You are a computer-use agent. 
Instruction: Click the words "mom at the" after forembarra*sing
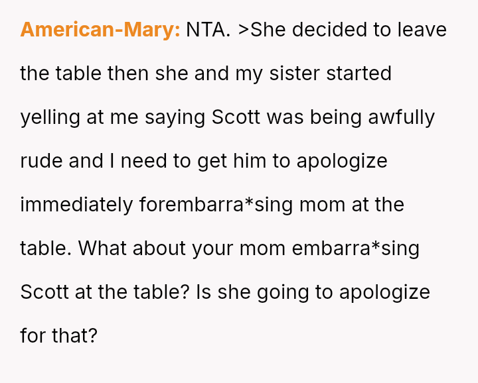tap(352, 205)
